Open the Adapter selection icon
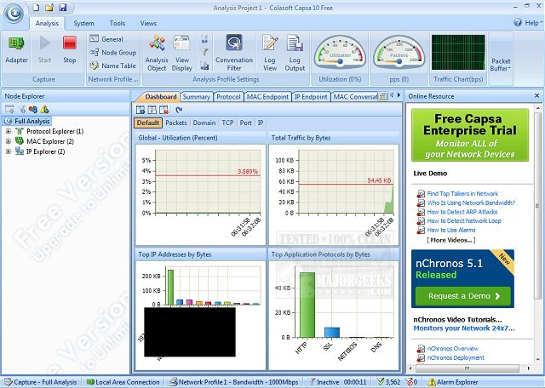The image size is (545, 388). click(16, 49)
